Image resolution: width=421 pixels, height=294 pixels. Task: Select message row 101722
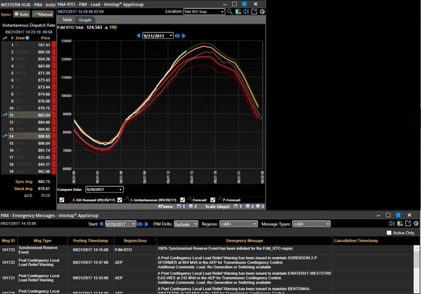click(x=207, y=262)
